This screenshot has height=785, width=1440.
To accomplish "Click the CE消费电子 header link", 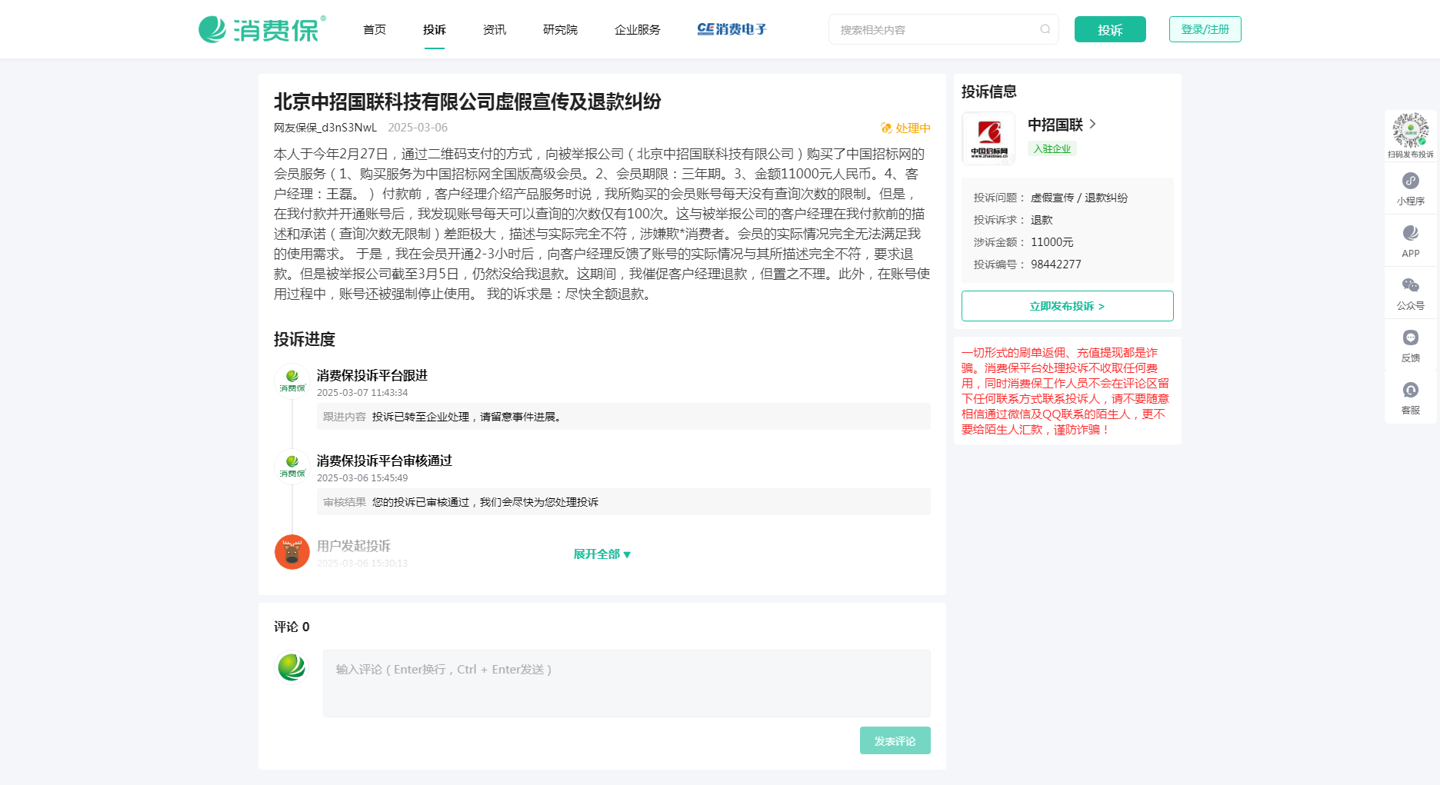I will click(x=732, y=29).
